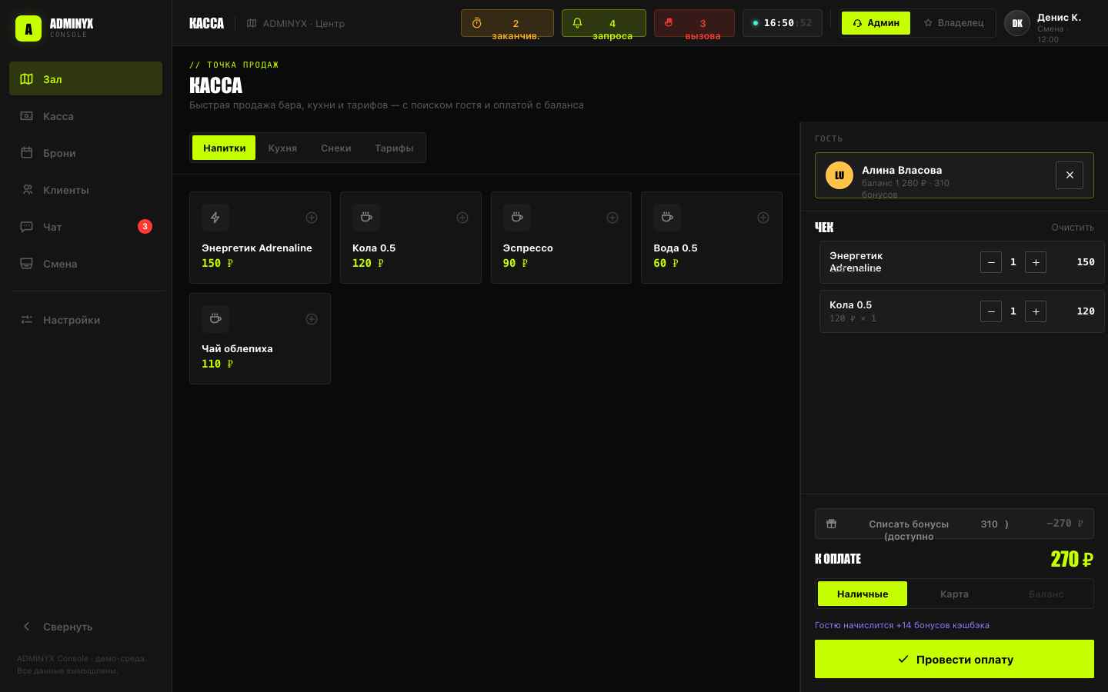Add Чай облепиха using its plus icon
This screenshot has height=692, width=1108.
point(312,319)
